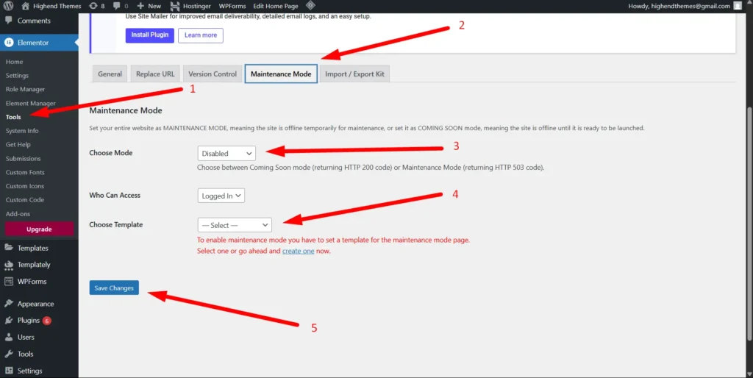Click the diamond icon after Edit Home Page

[x=310, y=6]
